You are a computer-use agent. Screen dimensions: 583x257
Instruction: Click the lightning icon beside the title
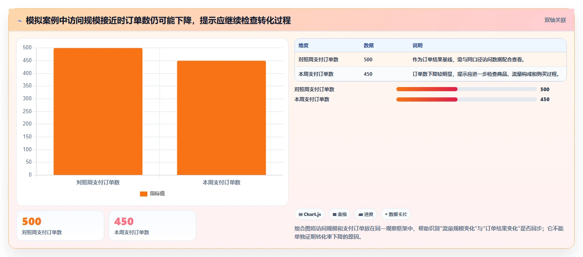click(19, 20)
